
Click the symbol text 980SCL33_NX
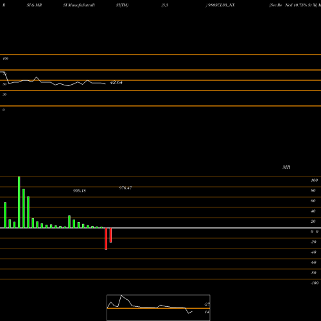[221, 5]
